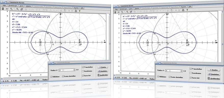Click the printer icon in right window toolbar
The image size is (224, 98).
[183, 10]
